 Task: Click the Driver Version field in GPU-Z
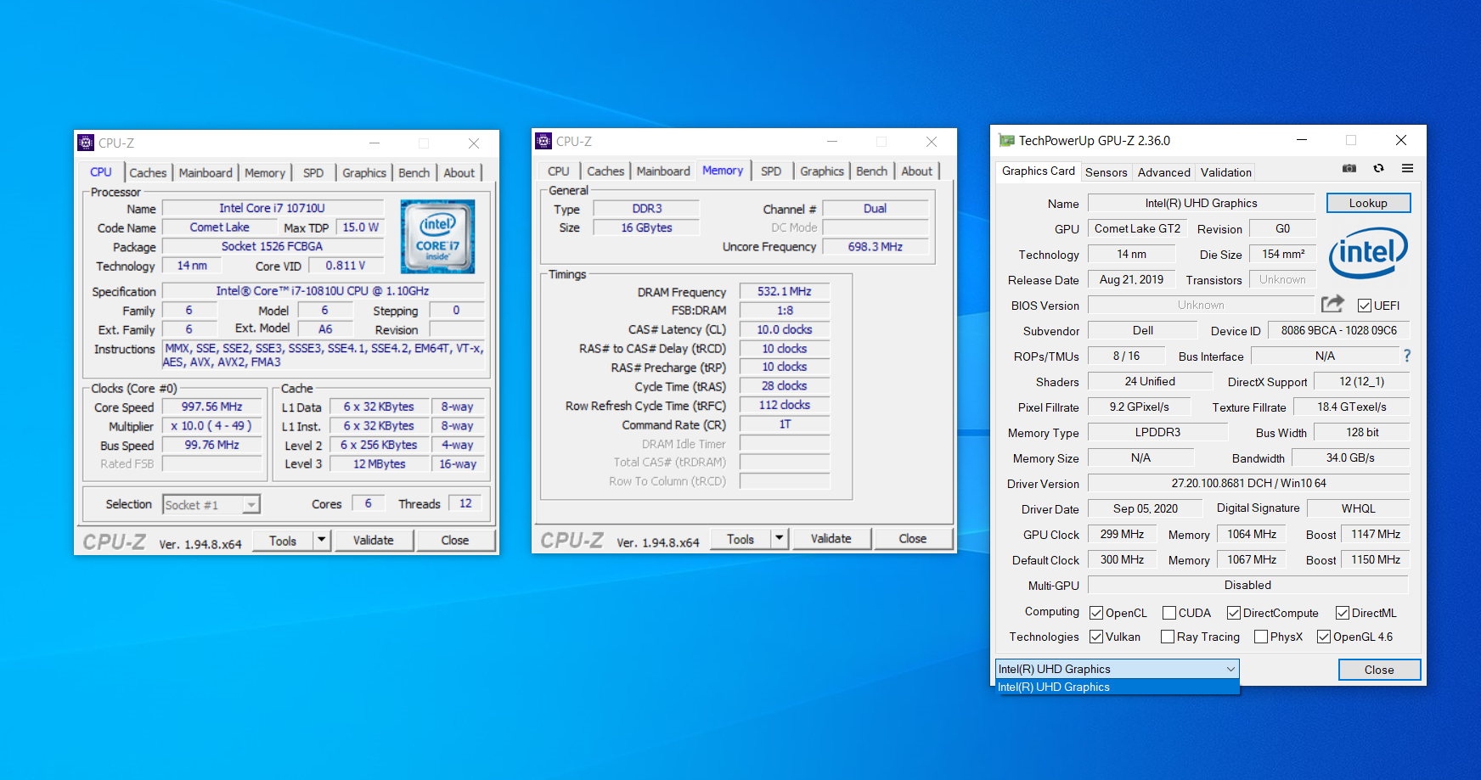pyautogui.click(x=1248, y=483)
